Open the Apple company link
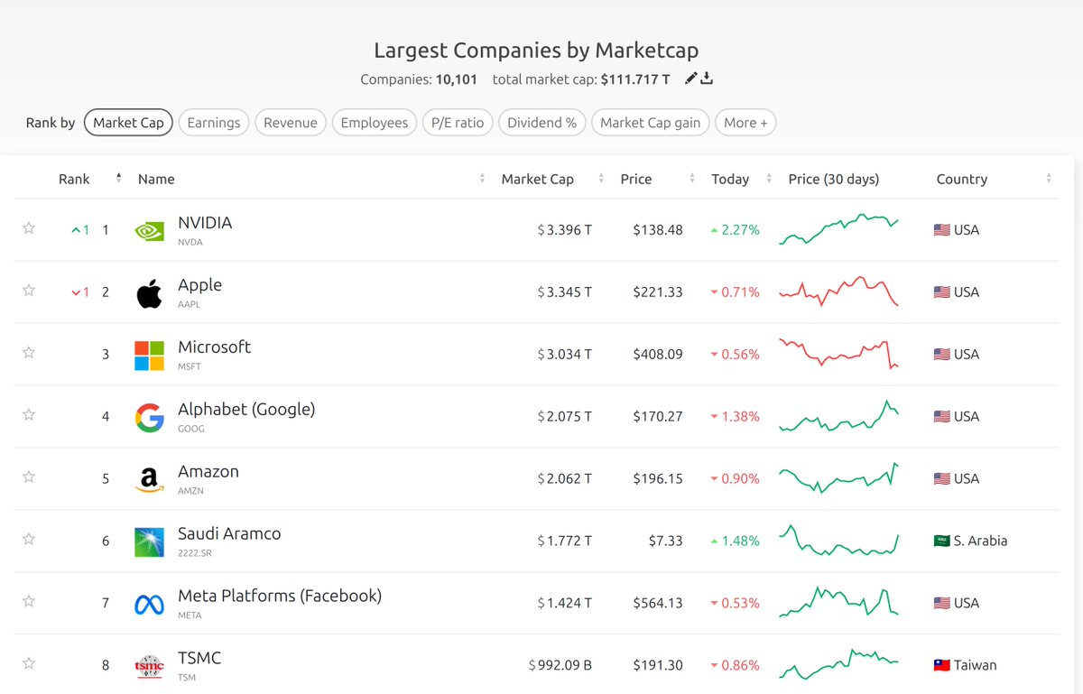Screen dimensions: 1083x694 tap(199, 284)
